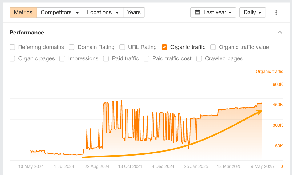Image resolution: width=292 pixels, height=175 pixels.
Task: Click the chart line peak near October 2024
Action: [x=122, y=101]
